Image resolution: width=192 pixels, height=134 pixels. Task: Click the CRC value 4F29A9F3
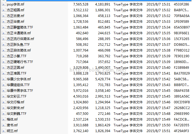181,131
